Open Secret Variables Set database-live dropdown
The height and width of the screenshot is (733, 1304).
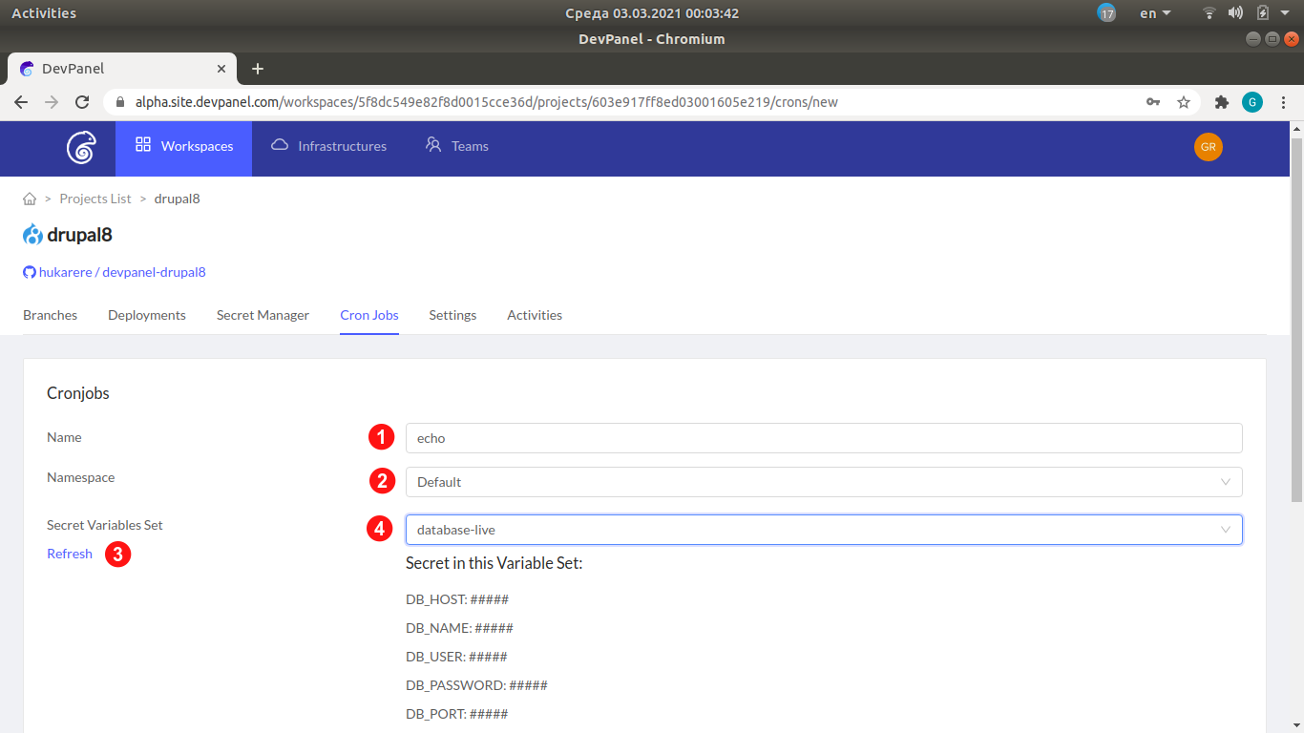click(823, 530)
